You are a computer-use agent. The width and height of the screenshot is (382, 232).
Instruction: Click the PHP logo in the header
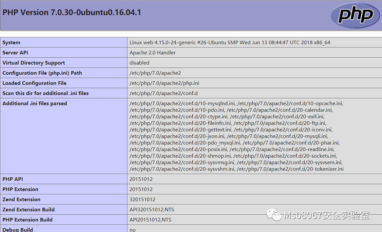tap(355, 15)
